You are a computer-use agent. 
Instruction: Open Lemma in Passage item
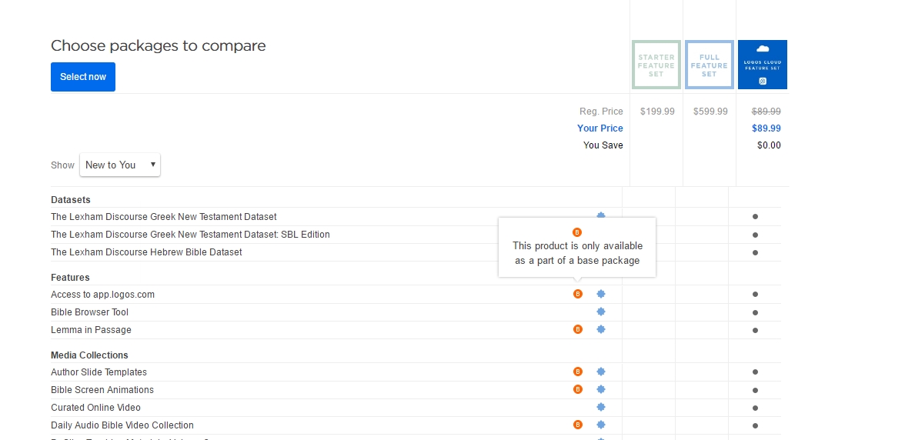pyautogui.click(x=91, y=330)
